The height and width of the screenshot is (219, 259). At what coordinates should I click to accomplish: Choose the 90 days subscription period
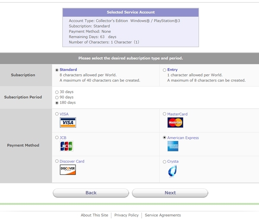click(57, 97)
